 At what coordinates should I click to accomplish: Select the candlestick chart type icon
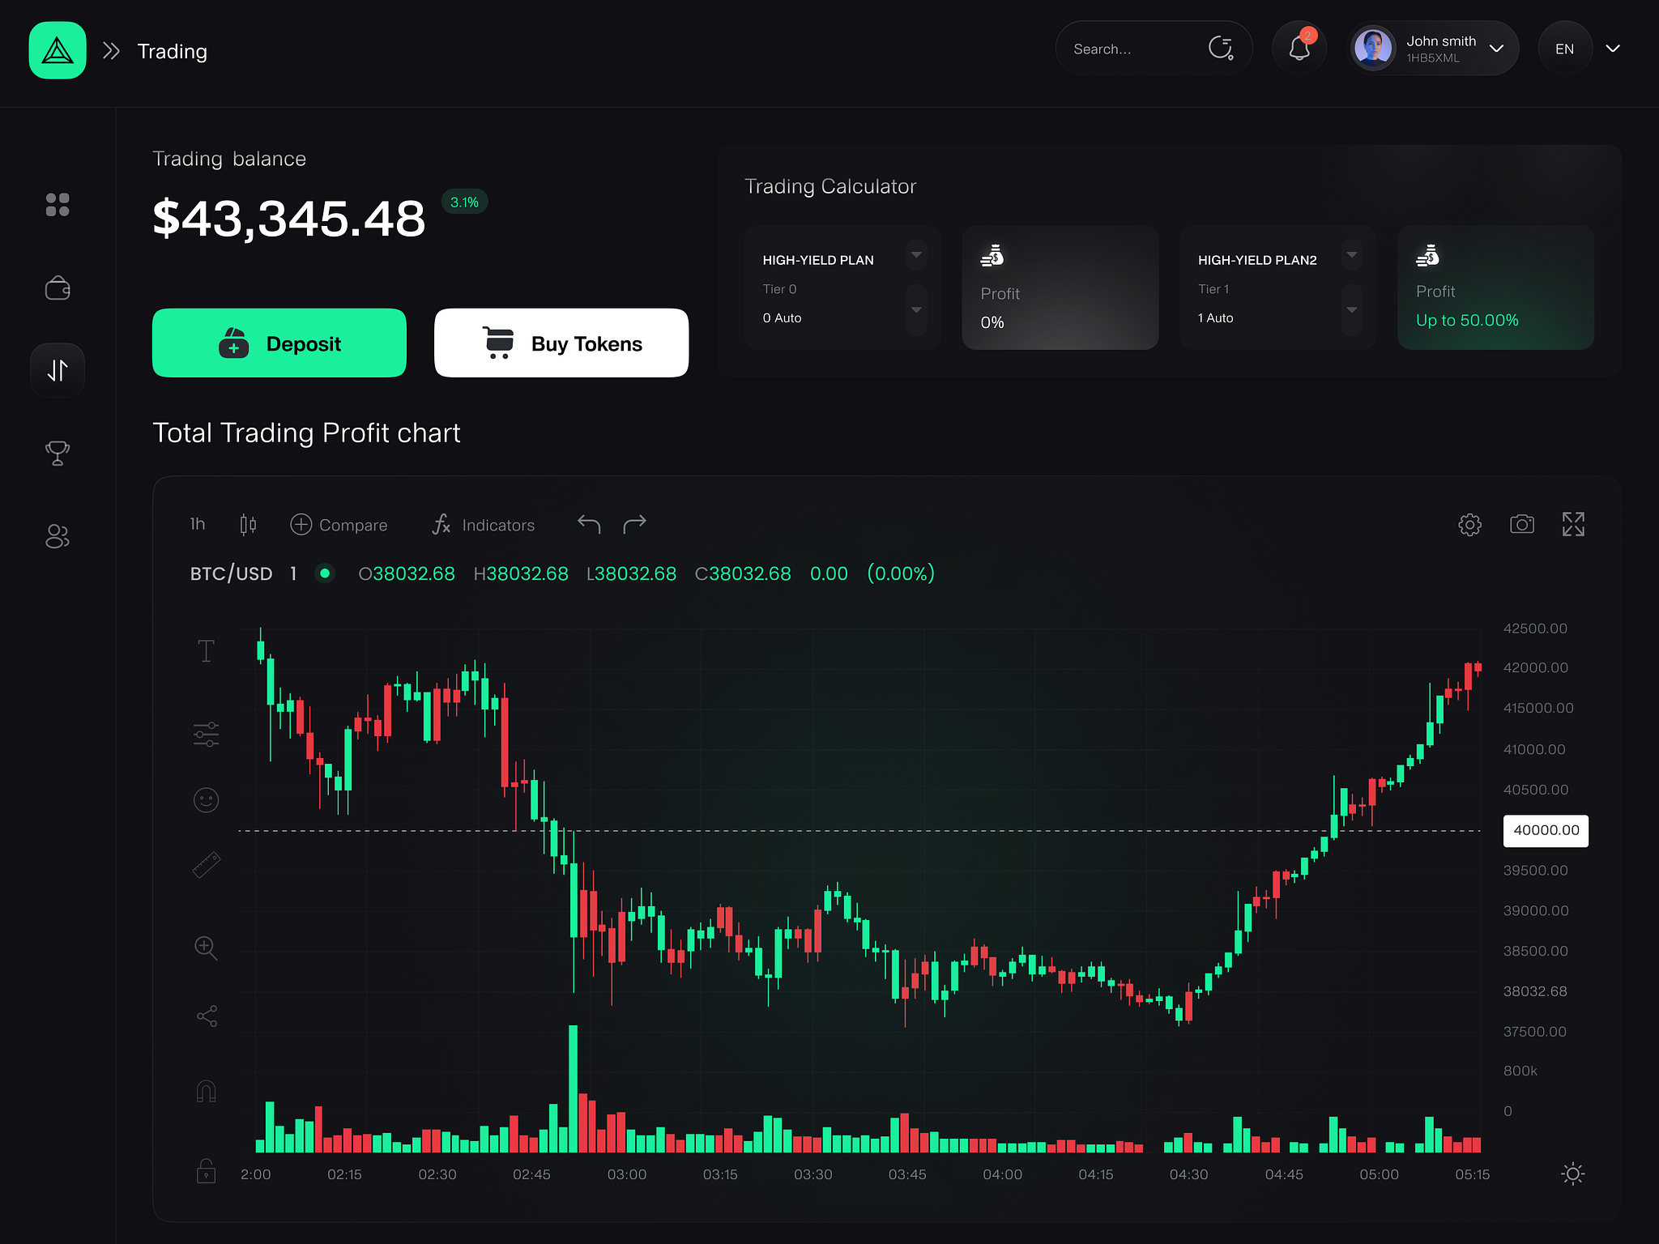[x=248, y=524]
